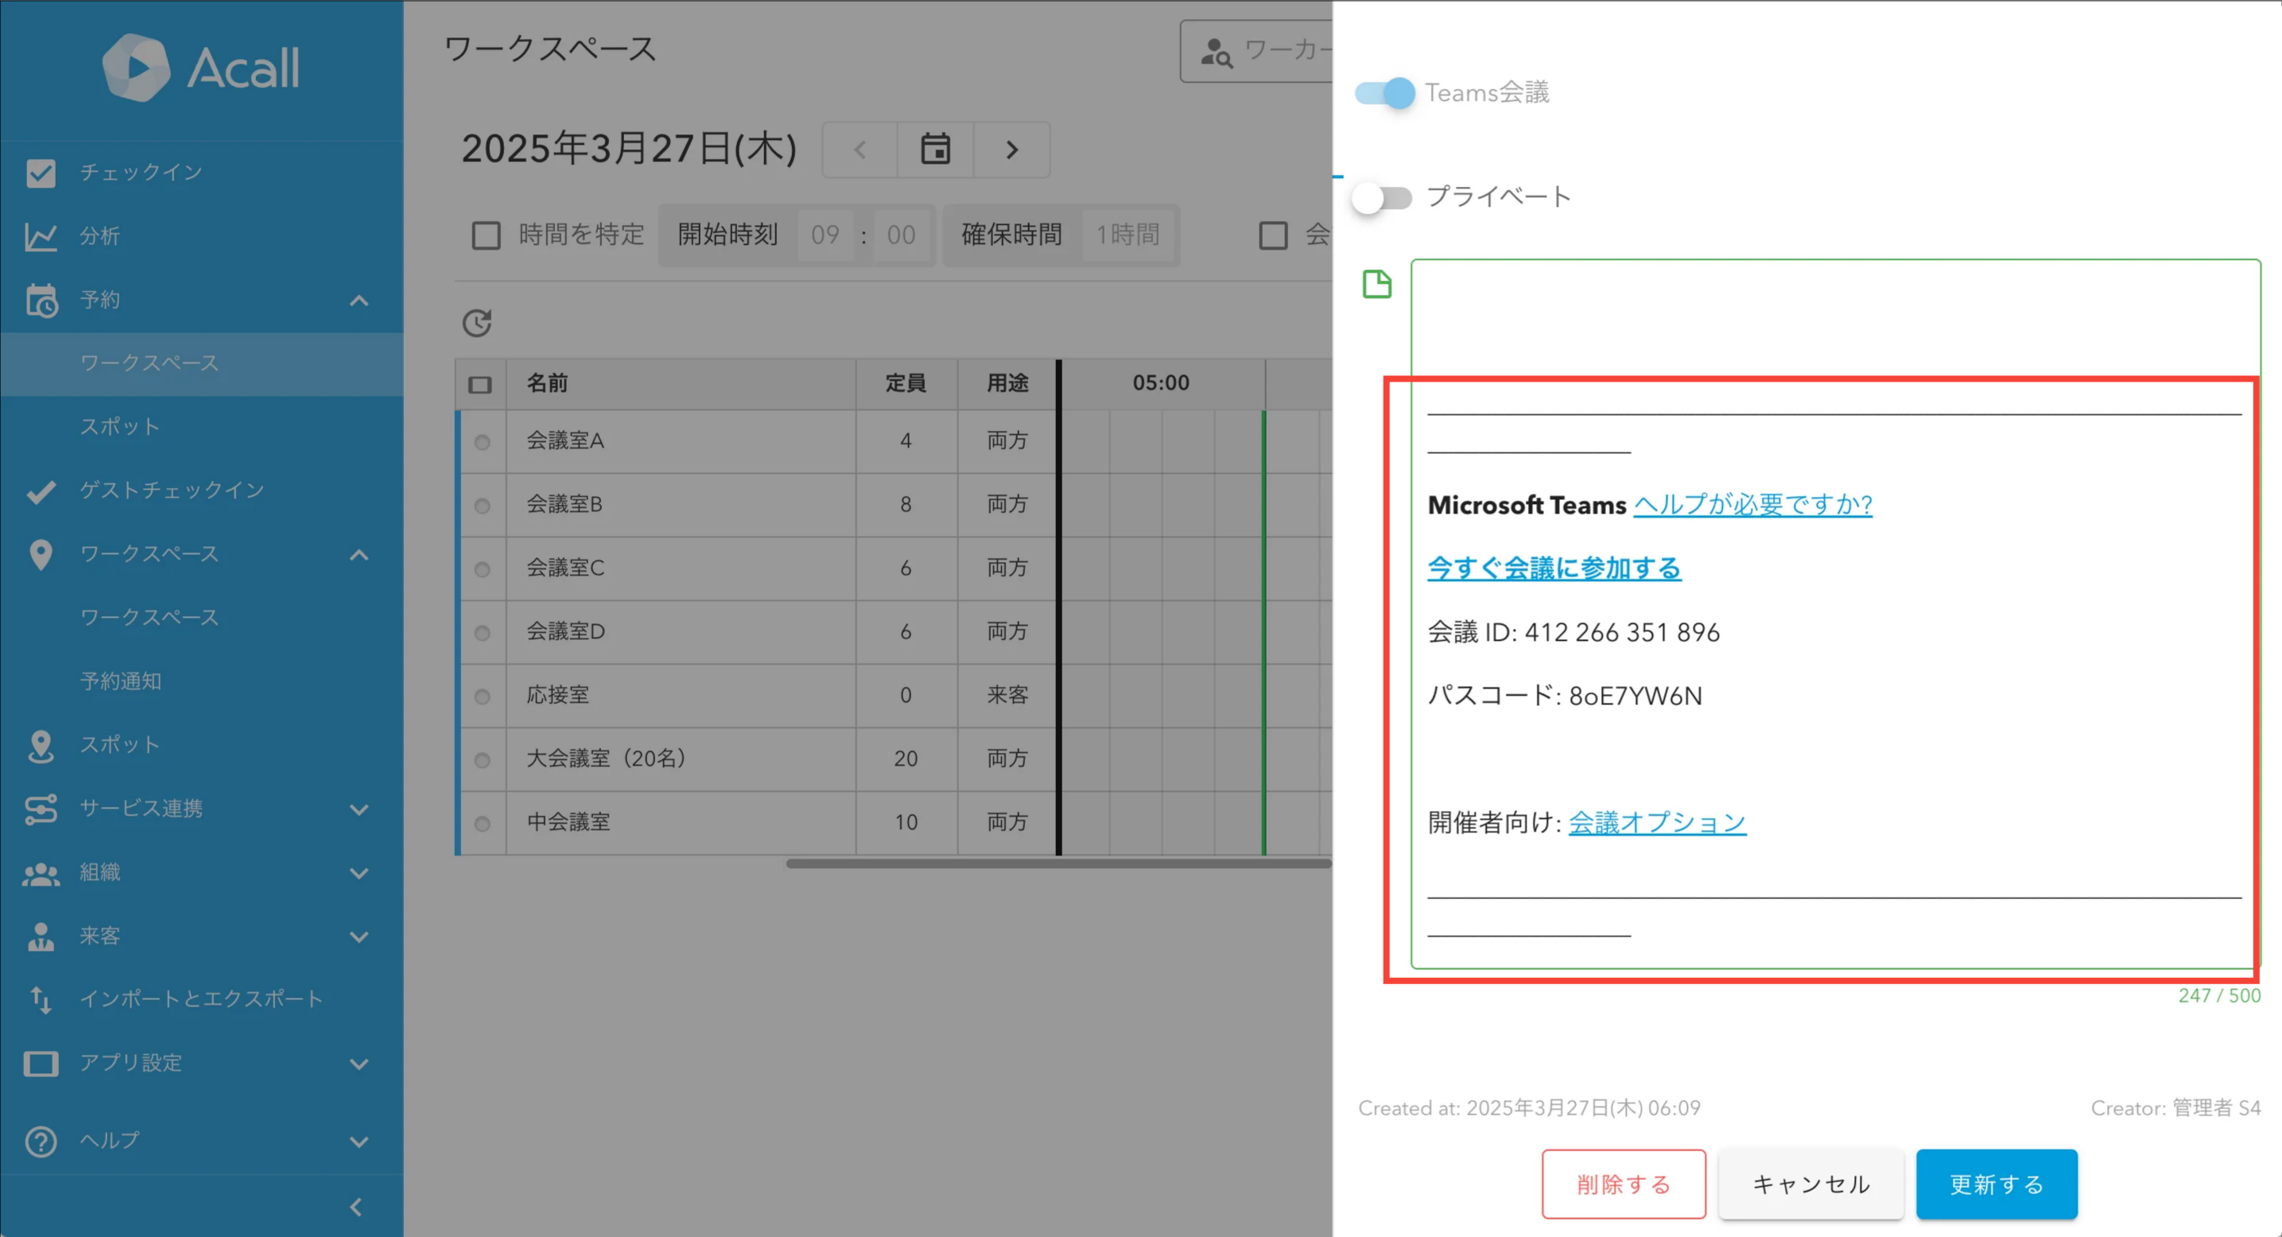Click the 会議室C room name
Screen dimensions: 2282x1237
coord(565,568)
